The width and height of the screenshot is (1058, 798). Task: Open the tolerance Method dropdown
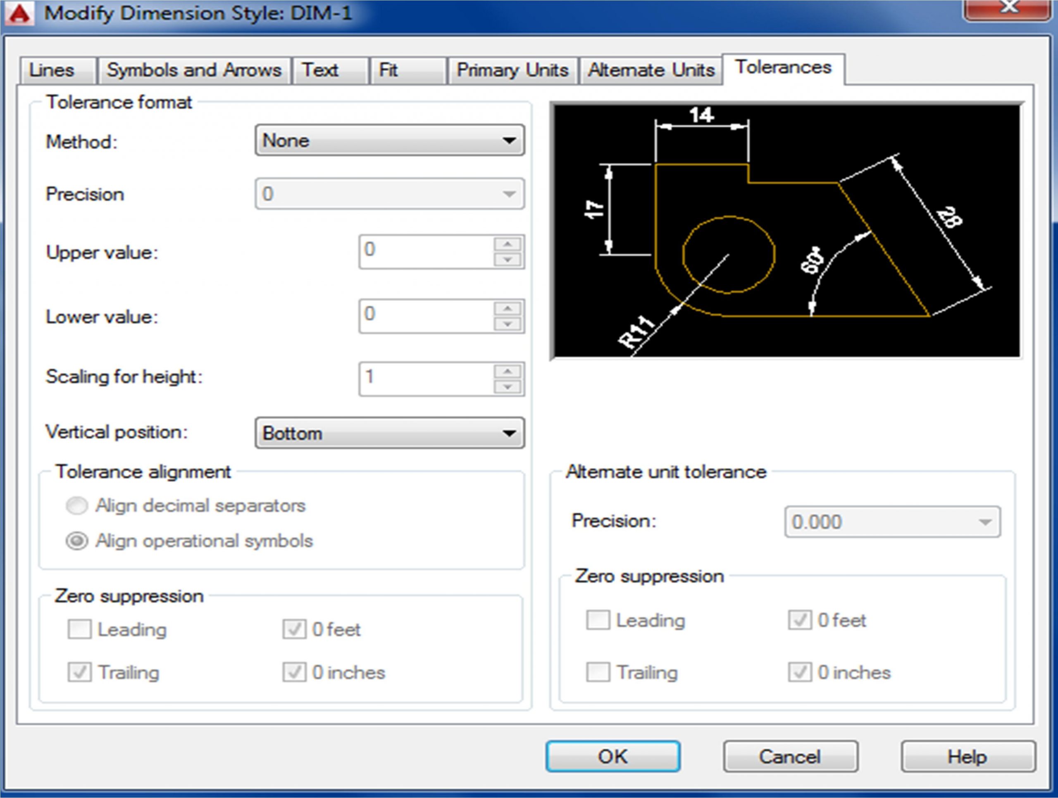390,141
